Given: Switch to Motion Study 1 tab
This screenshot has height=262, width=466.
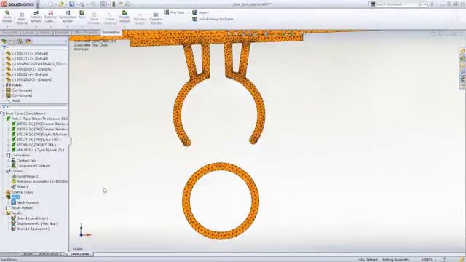Looking at the screenshot, I should click(x=50, y=254).
